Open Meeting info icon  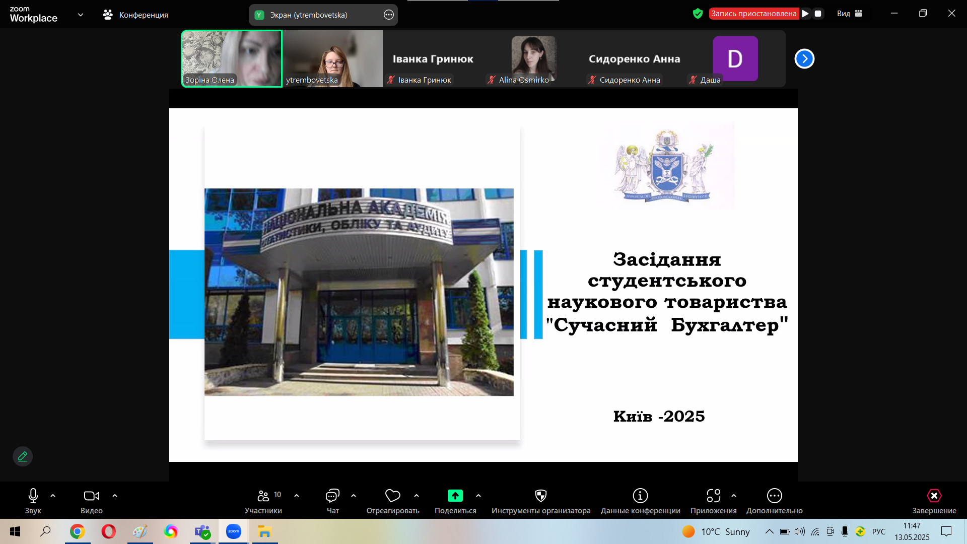point(640,496)
